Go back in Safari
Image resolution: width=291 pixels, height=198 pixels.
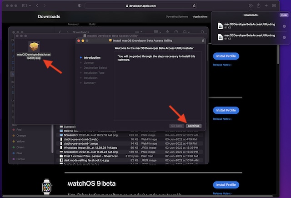[x=37, y=6]
